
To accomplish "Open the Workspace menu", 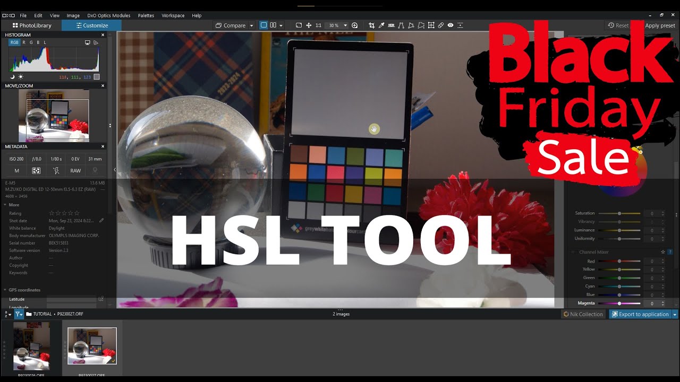I will coord(173,15).
